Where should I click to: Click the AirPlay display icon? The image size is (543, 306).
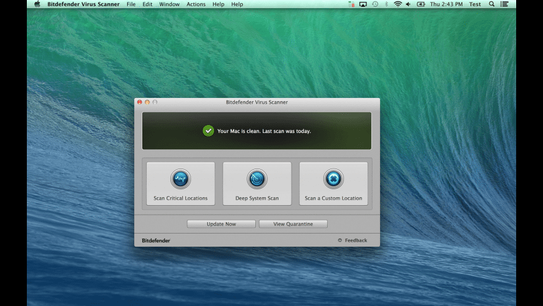363,4
